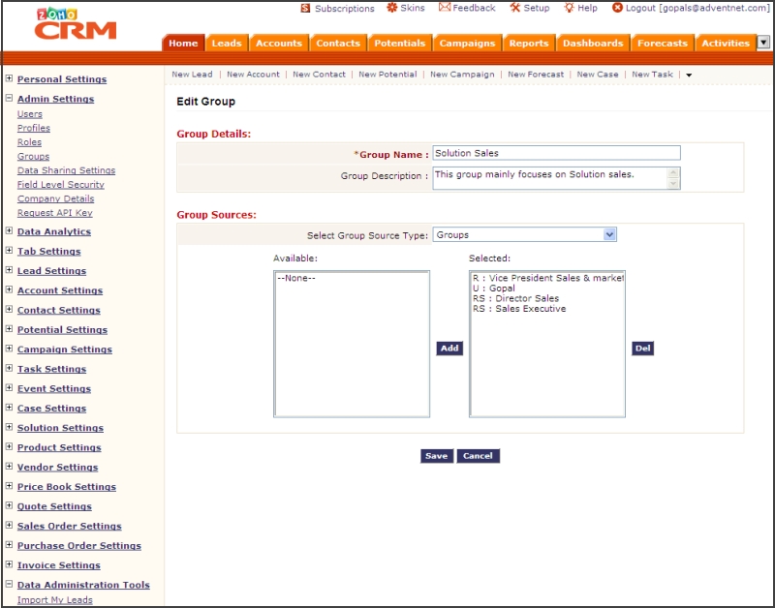
Task: Switch to the Home tab
Action: click(x=183, y=43)
